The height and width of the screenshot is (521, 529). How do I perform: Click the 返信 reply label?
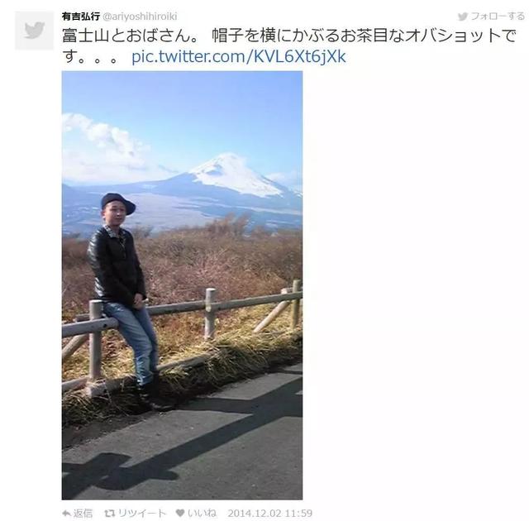(x=83, y=514)
